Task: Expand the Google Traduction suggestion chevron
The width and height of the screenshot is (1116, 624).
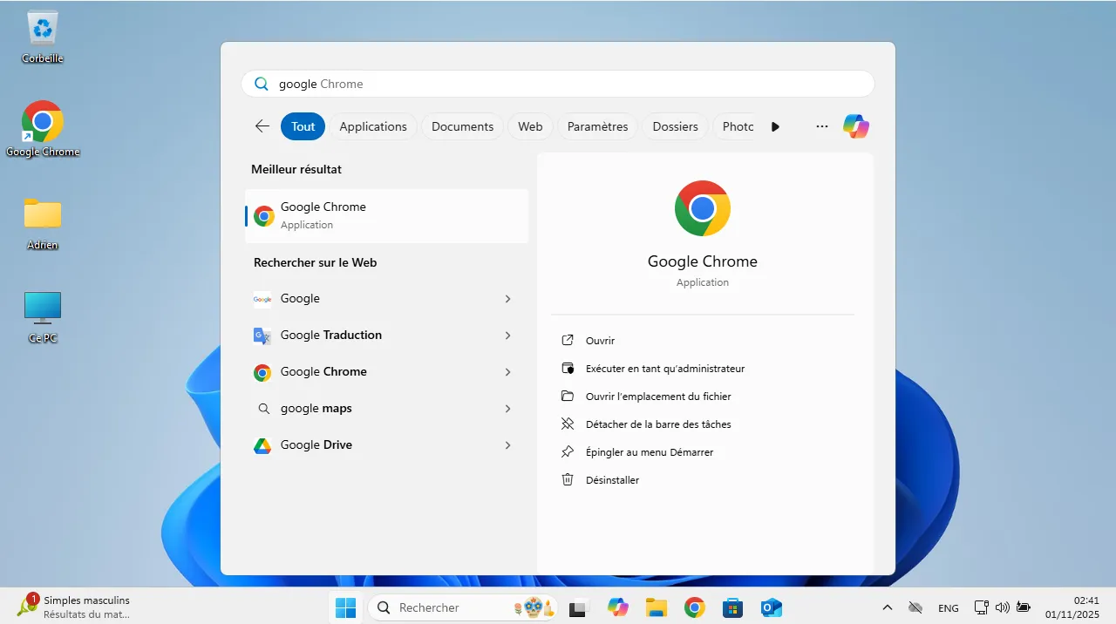Action: (x=507, y=336)
